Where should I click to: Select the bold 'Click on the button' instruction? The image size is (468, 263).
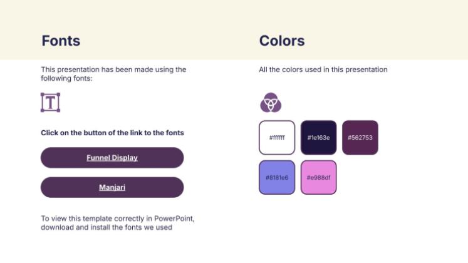tap(112, 133)
